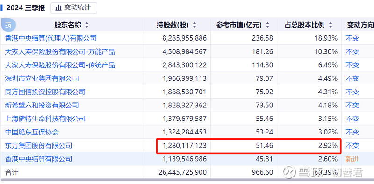Click the 新进 change status label
Image resolution: width=374 pixels, height=184 pixels.
coord(352,159)
